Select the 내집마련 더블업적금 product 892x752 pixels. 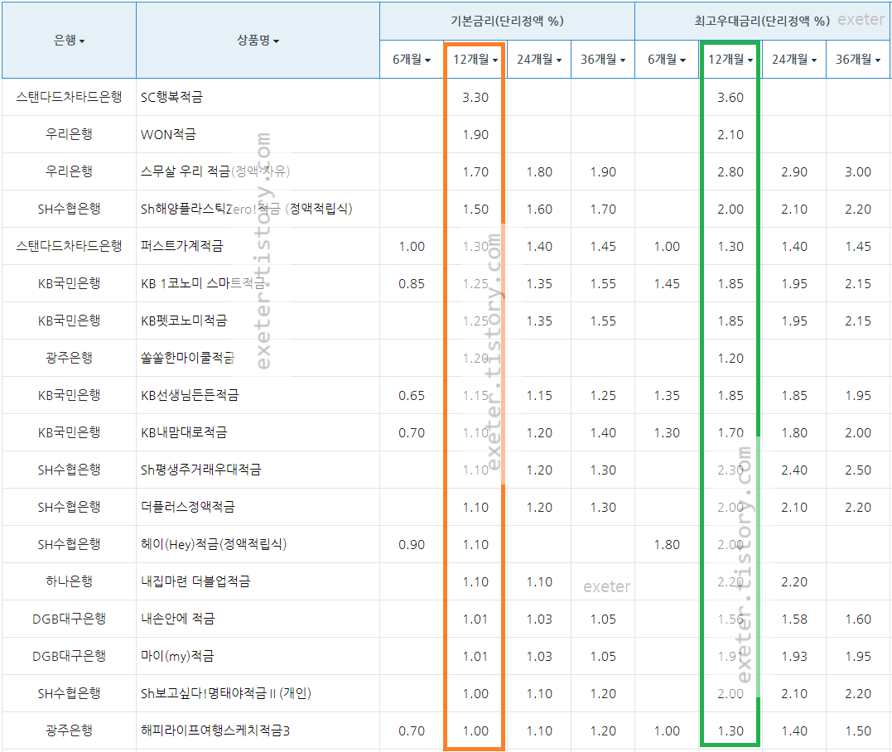point(195,581)
